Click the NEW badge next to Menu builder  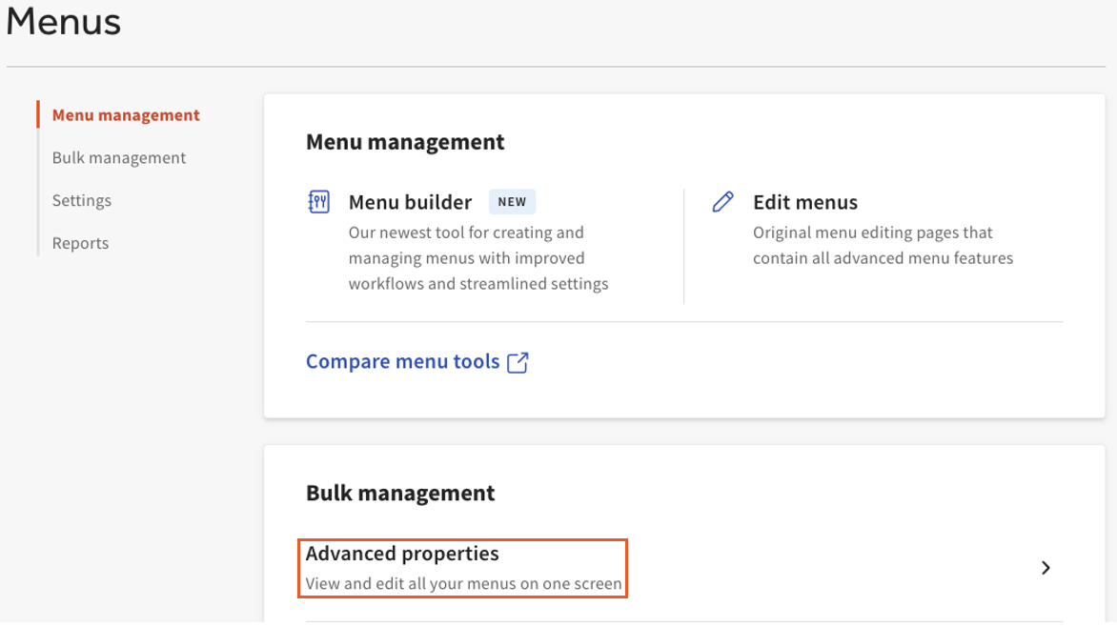point(512,202)
